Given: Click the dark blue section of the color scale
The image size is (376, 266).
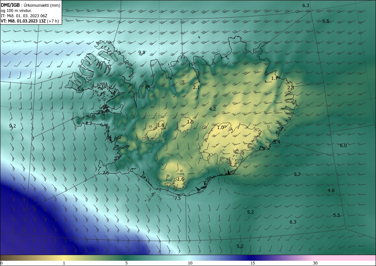Looking at the screenshot, I should (252, 258).
